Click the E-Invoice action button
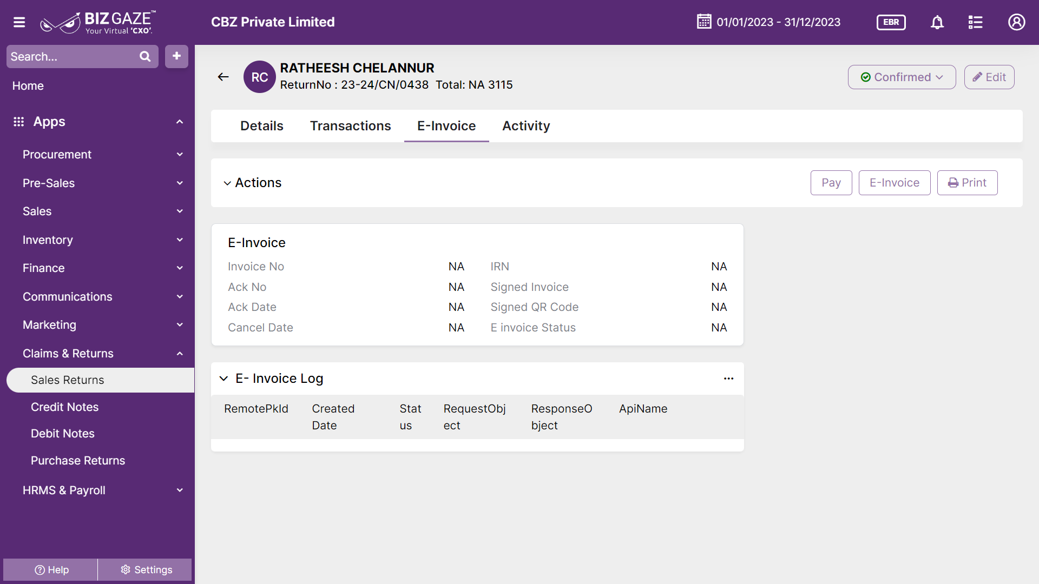This screenshot has width=1039, height=584. pos(895,183)
